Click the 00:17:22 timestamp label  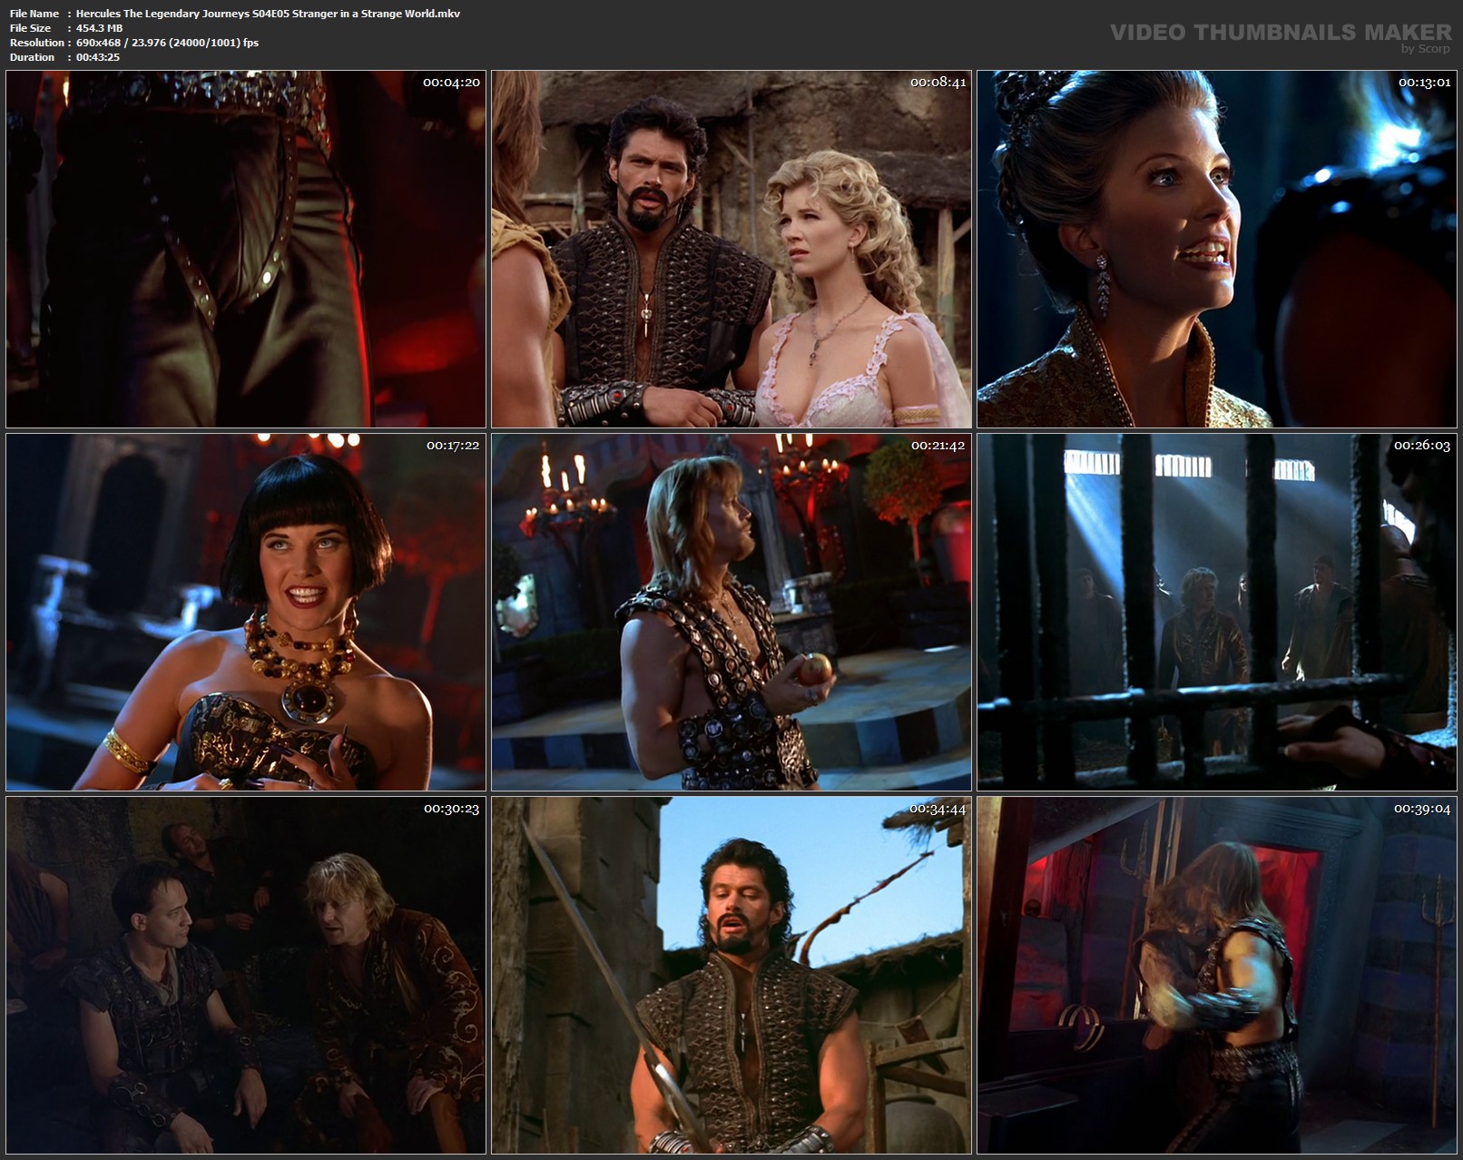point(453,445)
